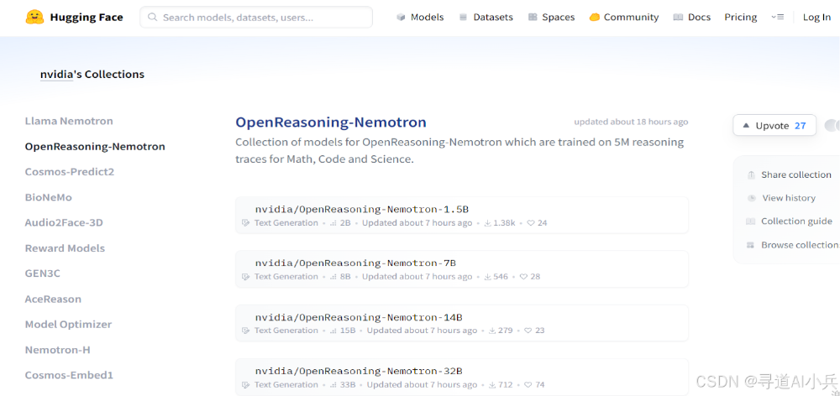This screenshot has height=396, width=840.
Task: Click the Collection guide book icon
Action: [751, 221]
